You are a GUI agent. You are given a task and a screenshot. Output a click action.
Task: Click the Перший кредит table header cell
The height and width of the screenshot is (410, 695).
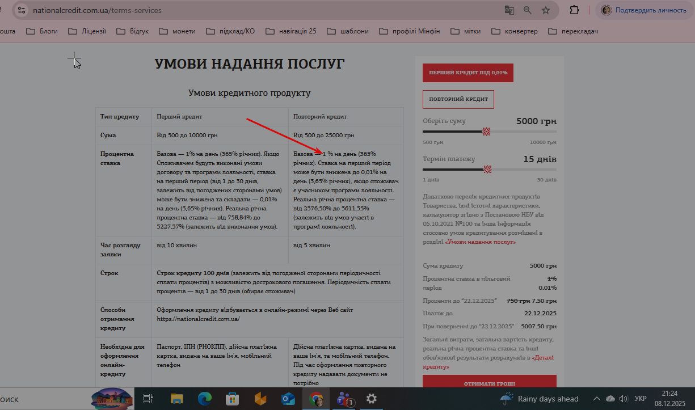[x=220, y=116]
